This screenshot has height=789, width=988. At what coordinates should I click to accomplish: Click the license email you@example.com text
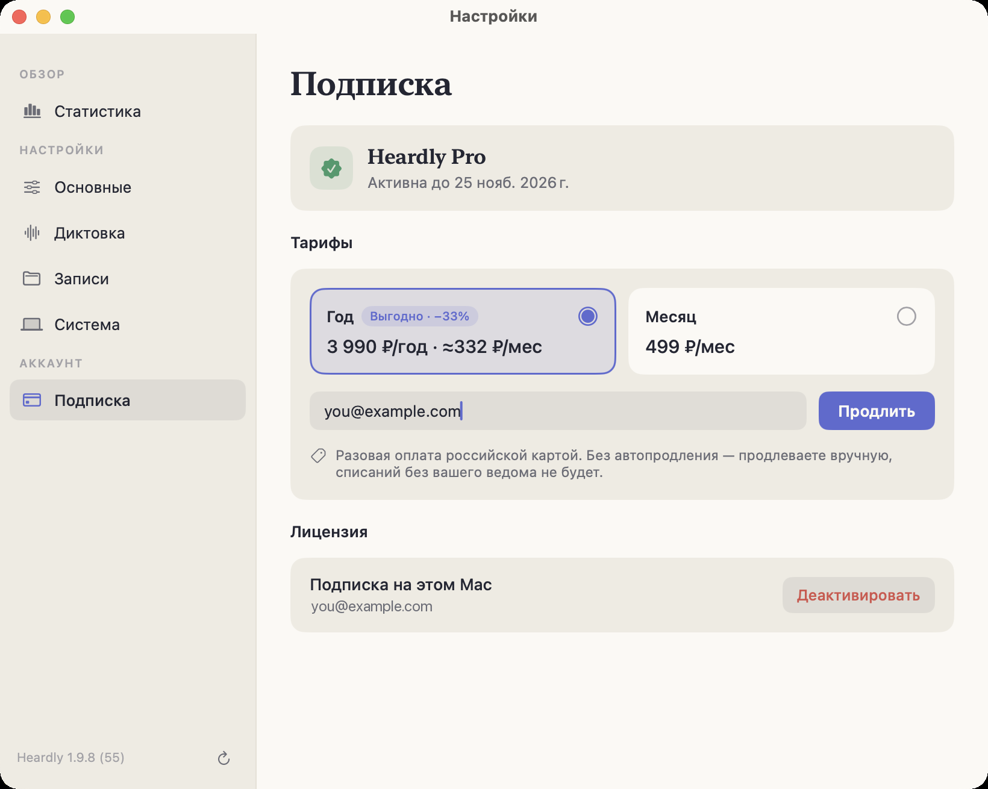pyautogui.click(x=372, y=607)
